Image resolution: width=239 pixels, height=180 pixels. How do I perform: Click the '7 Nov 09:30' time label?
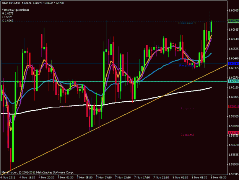point(104,178)
